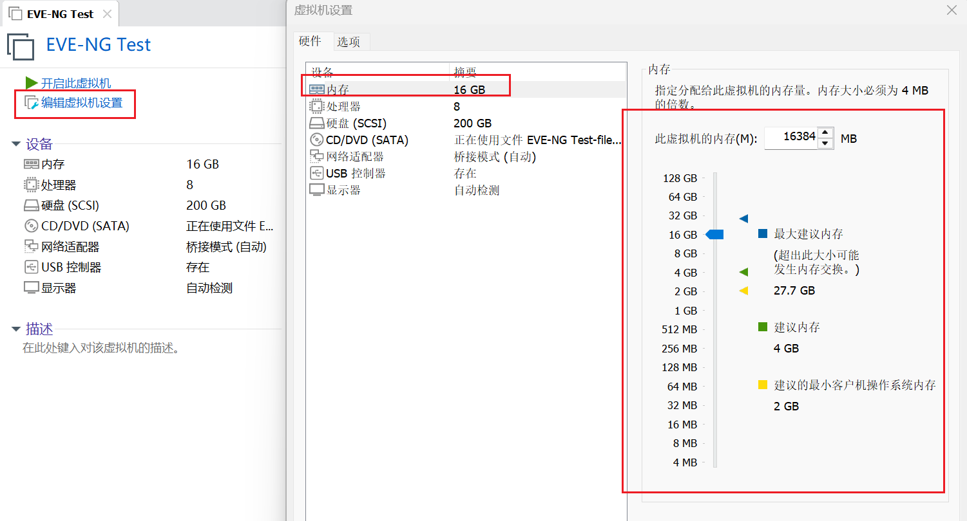This screenshot has height=521, width=967.
Task: Click 桥接模式 (自动) in left panel
Action: coord(226,247)
